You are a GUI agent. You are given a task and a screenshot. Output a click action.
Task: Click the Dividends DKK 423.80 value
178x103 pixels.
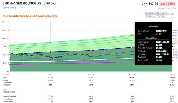[x=161, y=51]
